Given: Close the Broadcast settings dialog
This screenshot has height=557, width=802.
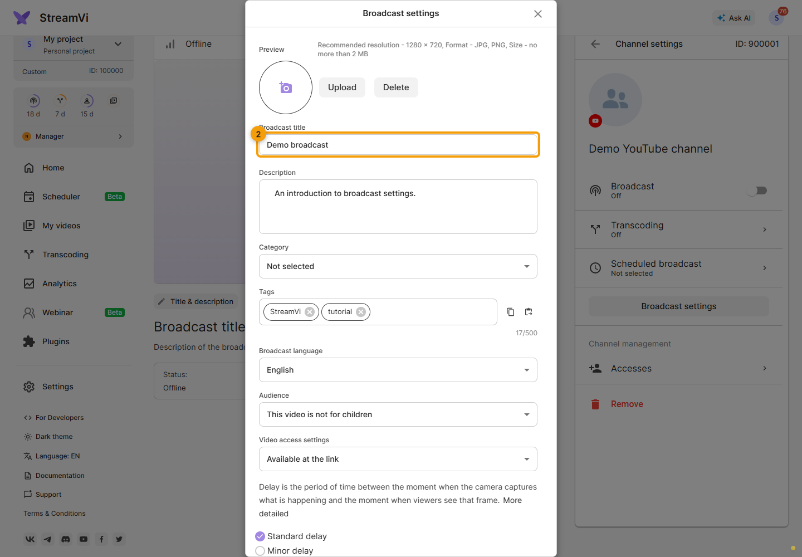Looking at the screenshot, I should pyautogui.click(x=538, y=14).
